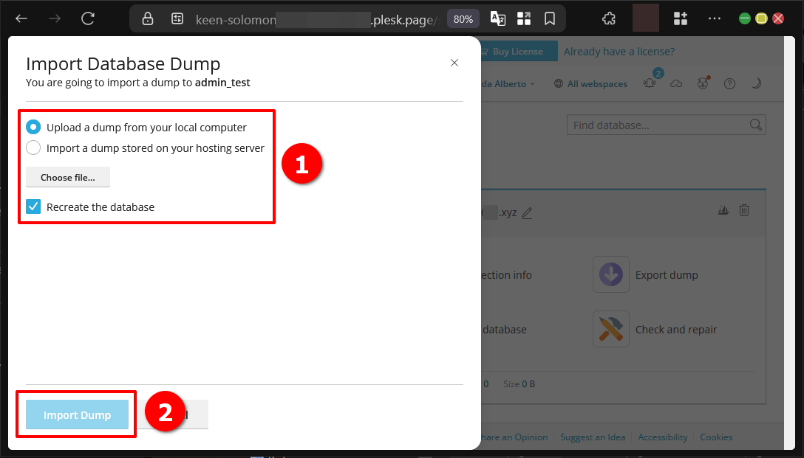Viewport: 804px width, 458px height.
Task: Open the browser extensions puzzle icon
Action: click(x=609, y=18)
